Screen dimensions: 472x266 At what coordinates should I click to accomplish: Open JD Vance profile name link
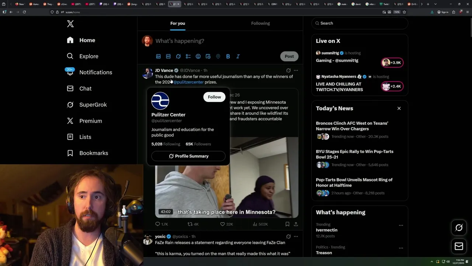[164, 70]
